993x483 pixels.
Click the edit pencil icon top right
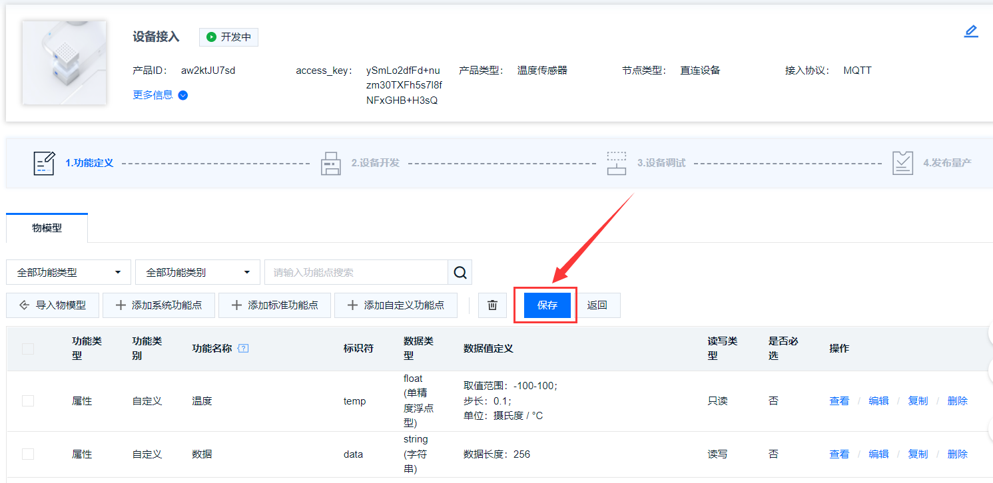970,31
